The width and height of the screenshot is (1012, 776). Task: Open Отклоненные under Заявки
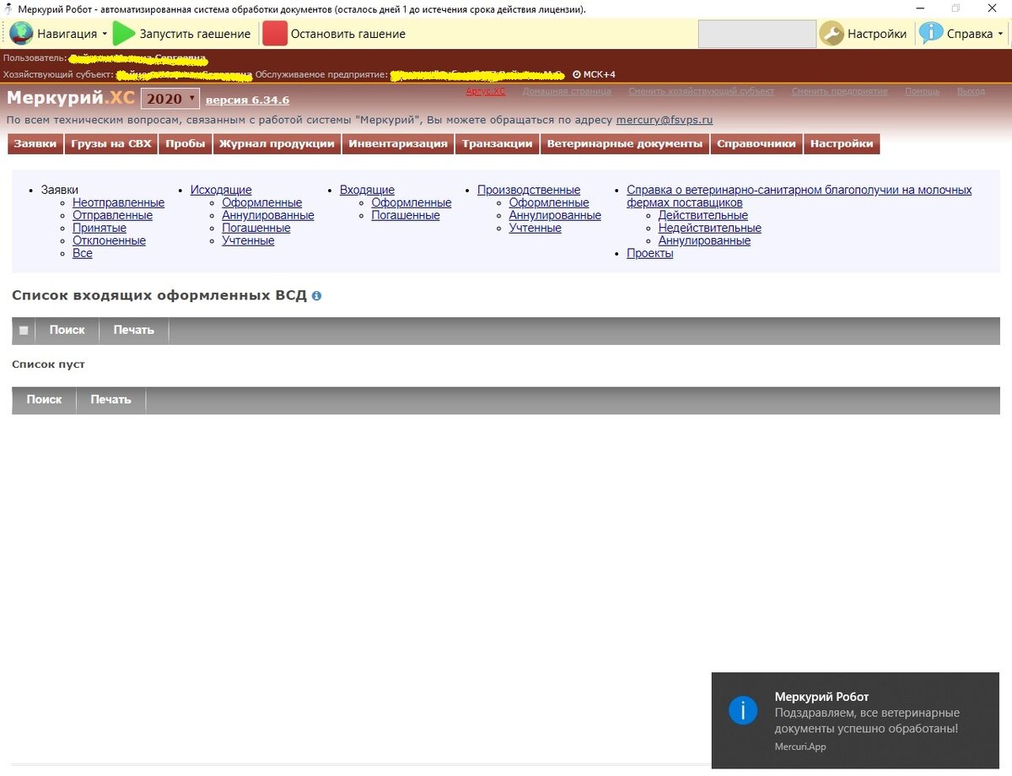coord(109,240)
